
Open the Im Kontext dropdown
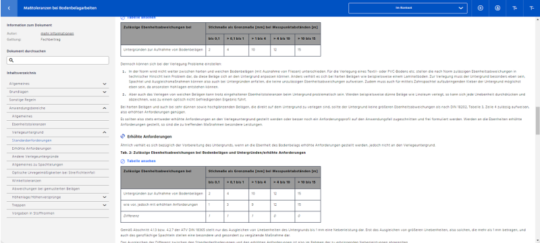tap(408, 8)
